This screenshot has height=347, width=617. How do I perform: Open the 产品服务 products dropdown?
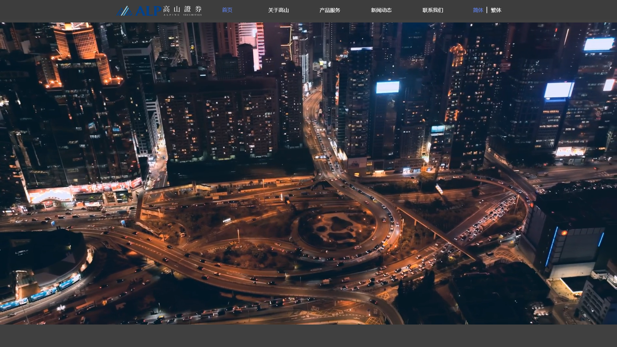pyautogui.click(x=330, y=10)
